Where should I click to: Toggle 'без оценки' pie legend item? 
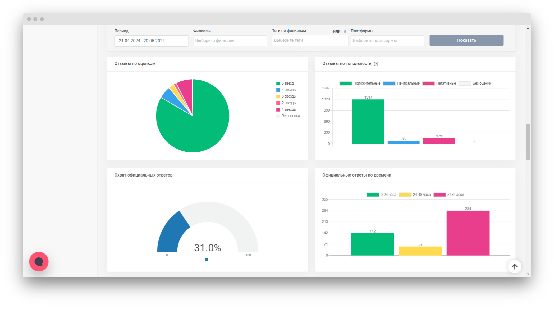point(288,116)
